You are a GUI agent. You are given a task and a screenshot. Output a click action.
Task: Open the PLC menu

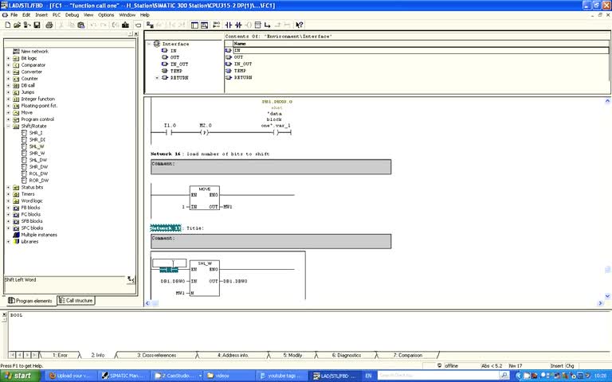57,15
